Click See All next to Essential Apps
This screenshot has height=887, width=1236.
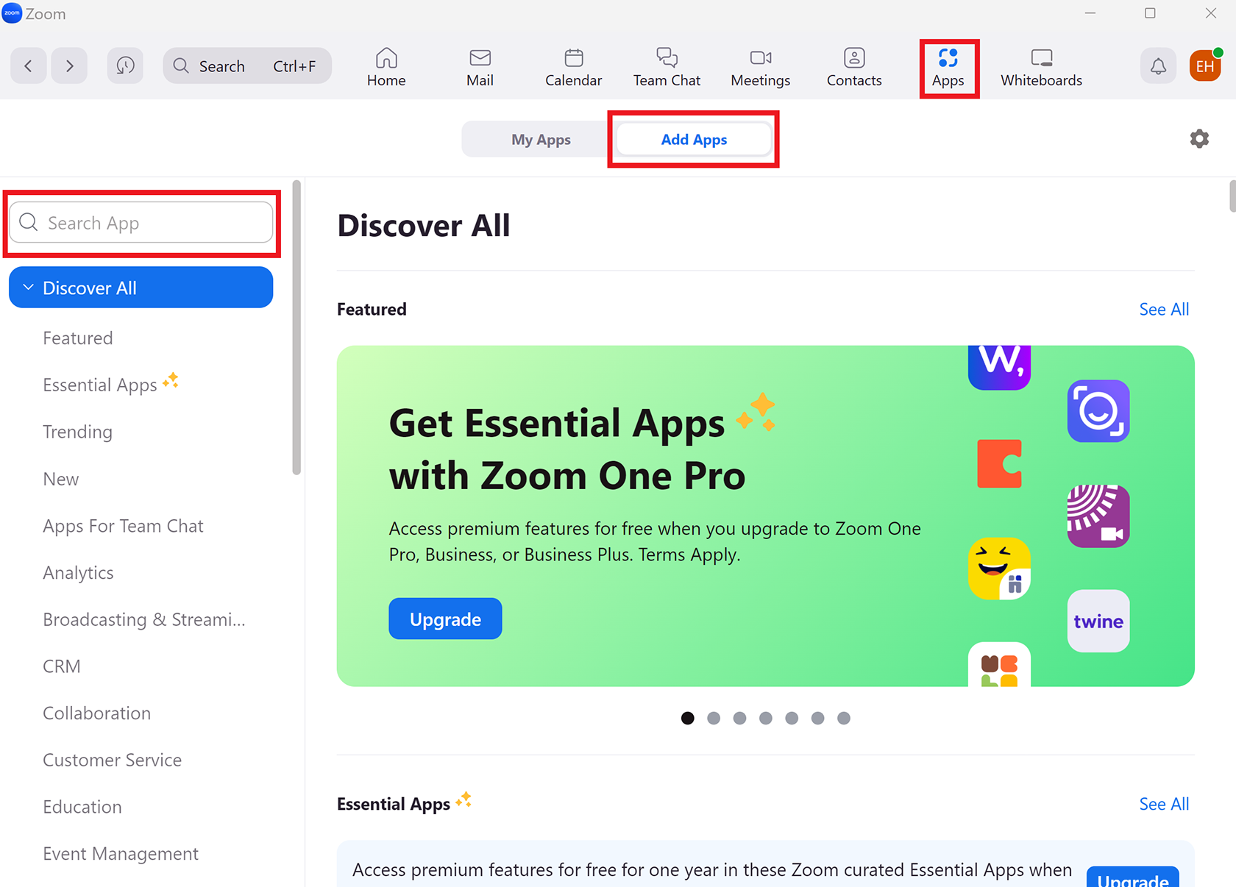[1164, 804]
